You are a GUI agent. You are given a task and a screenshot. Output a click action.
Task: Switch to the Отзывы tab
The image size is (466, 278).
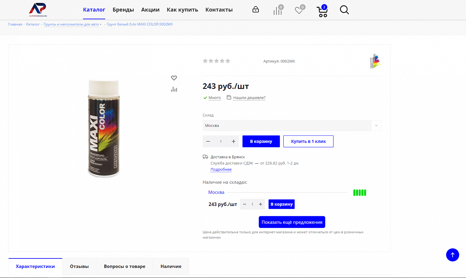(x=79, y=266)
